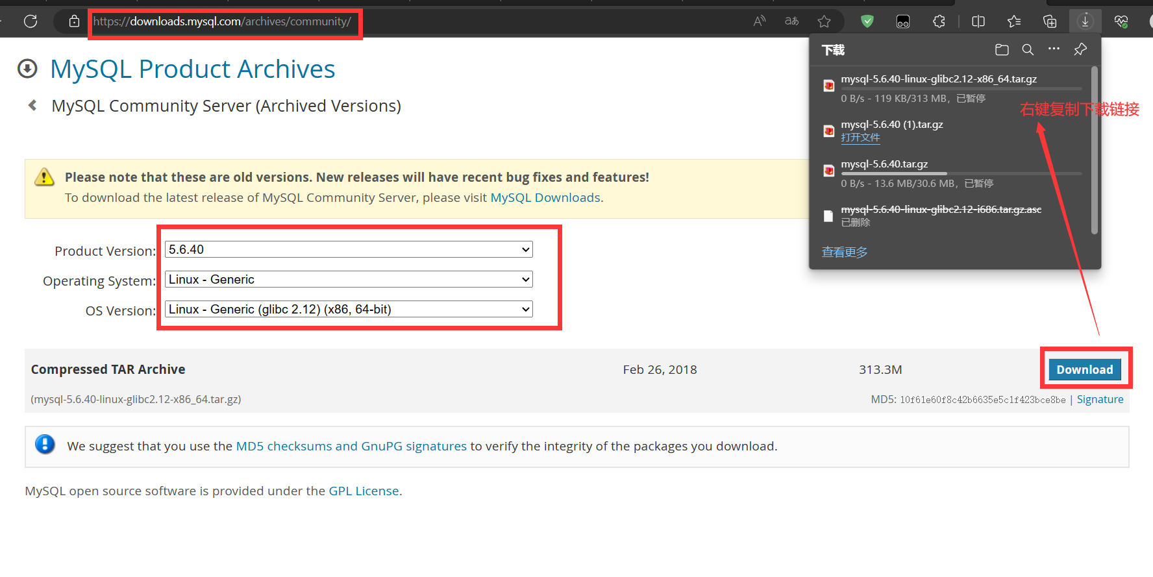Screen dimensions: 1153x577
Task: Click the blue info exclamation icon
Action: (45, 445)
